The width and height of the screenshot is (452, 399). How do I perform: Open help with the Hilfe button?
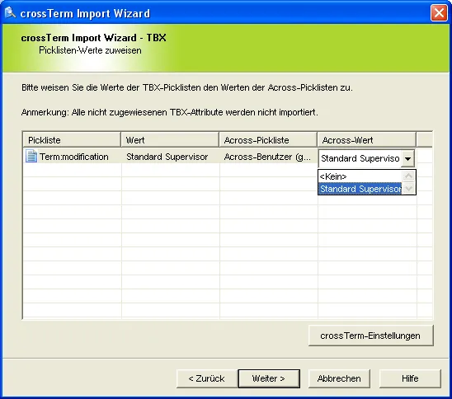pyautogui.click(x=410, y=378)
